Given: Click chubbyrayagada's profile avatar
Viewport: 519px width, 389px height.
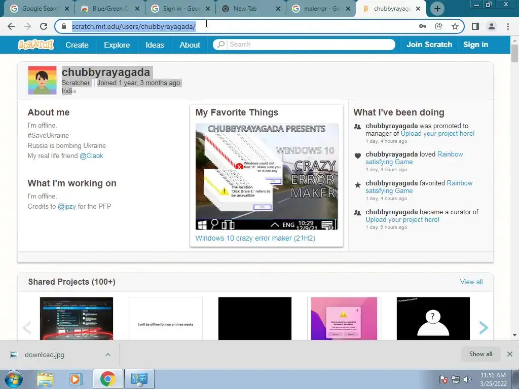Looking at the screenshot, I should (x=42, y=81).
